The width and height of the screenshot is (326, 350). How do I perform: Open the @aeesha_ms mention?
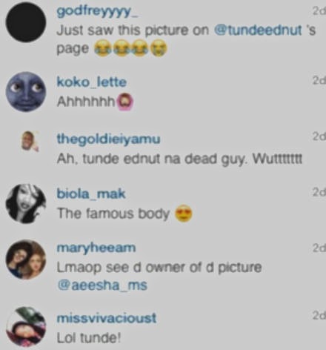[x=102, y=285]
